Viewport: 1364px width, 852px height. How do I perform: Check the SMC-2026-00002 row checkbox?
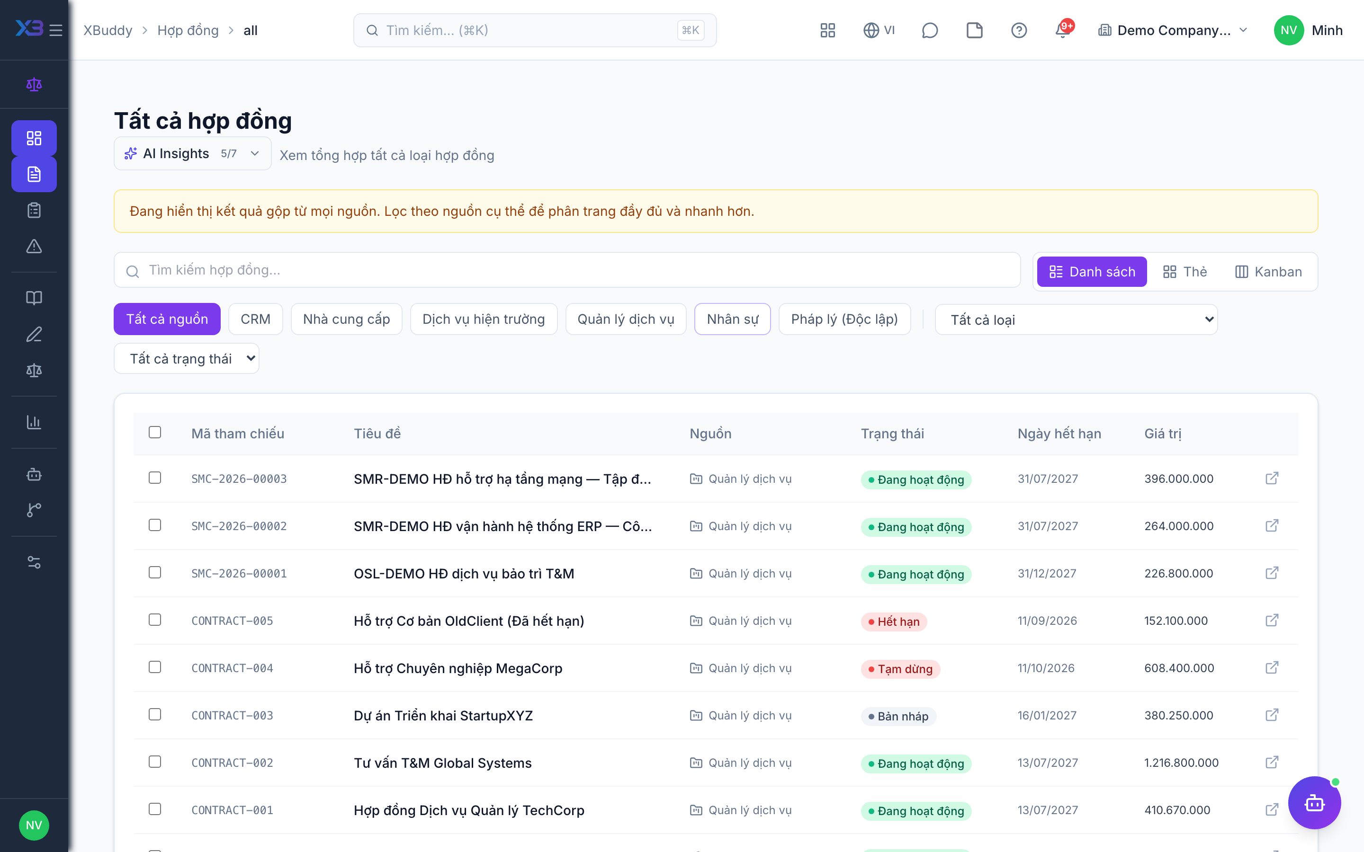point(155,525)
